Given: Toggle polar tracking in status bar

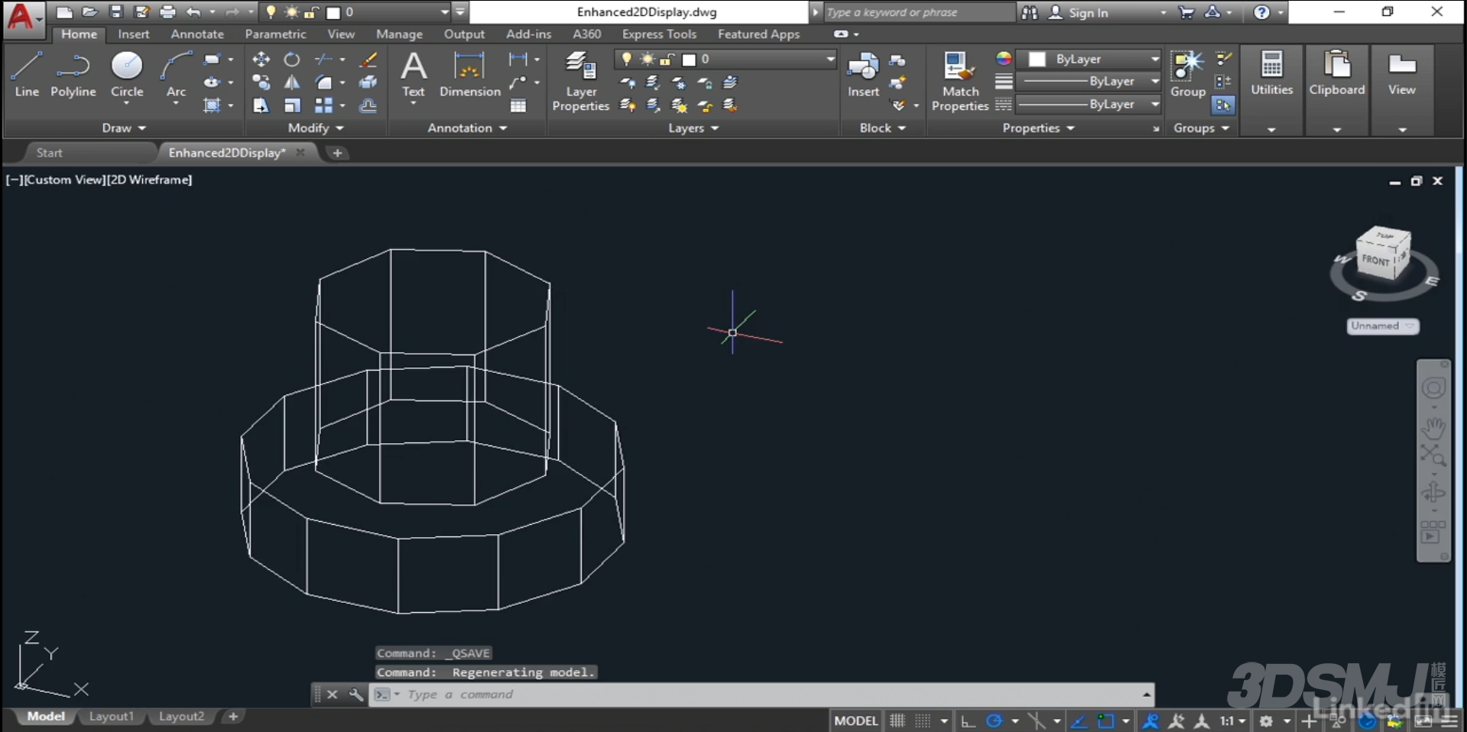Looking at the screenshot, I should pos(994,721).
